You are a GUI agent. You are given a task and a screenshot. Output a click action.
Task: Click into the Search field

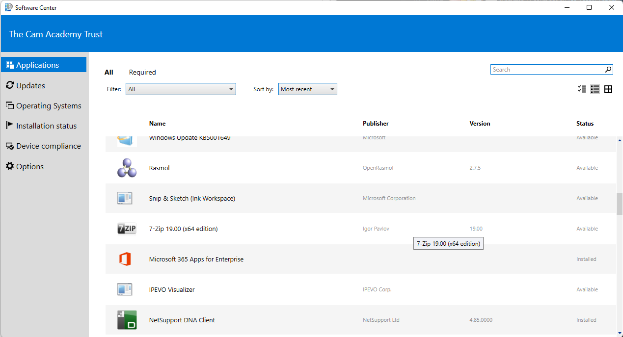[x=547, y=70]
